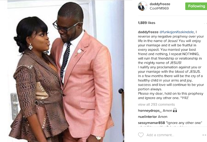The width and height of the screenshot is (207, 142).
Task: Click the 1,889 likes count
Action: point(147,23)
